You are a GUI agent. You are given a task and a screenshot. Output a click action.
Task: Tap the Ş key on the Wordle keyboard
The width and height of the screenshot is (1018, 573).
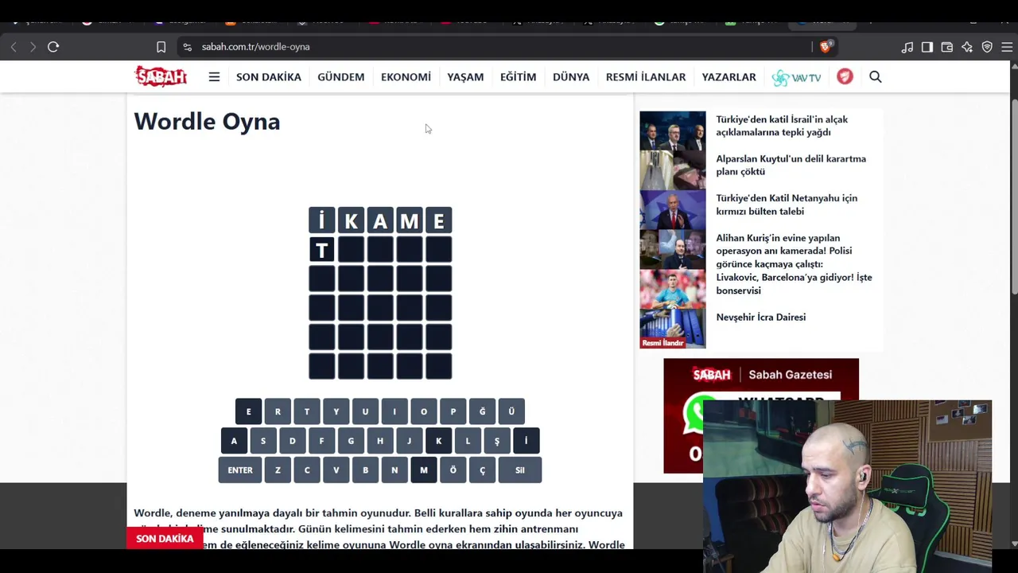497,441
